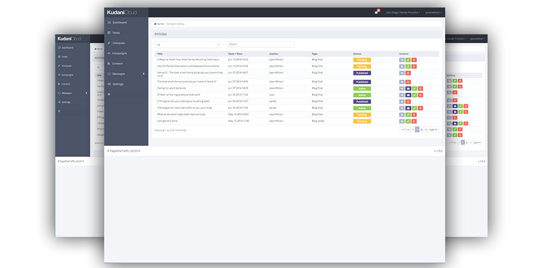This screenshot has width=537, height=268.
Task: Delete '3 Teeth whitening products that work' article
Action: (x=420, y=95)
